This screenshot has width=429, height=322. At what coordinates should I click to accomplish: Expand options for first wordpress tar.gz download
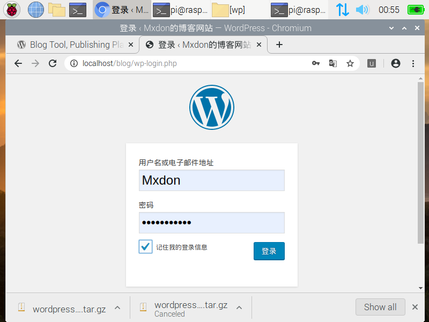tap(117, 308)
